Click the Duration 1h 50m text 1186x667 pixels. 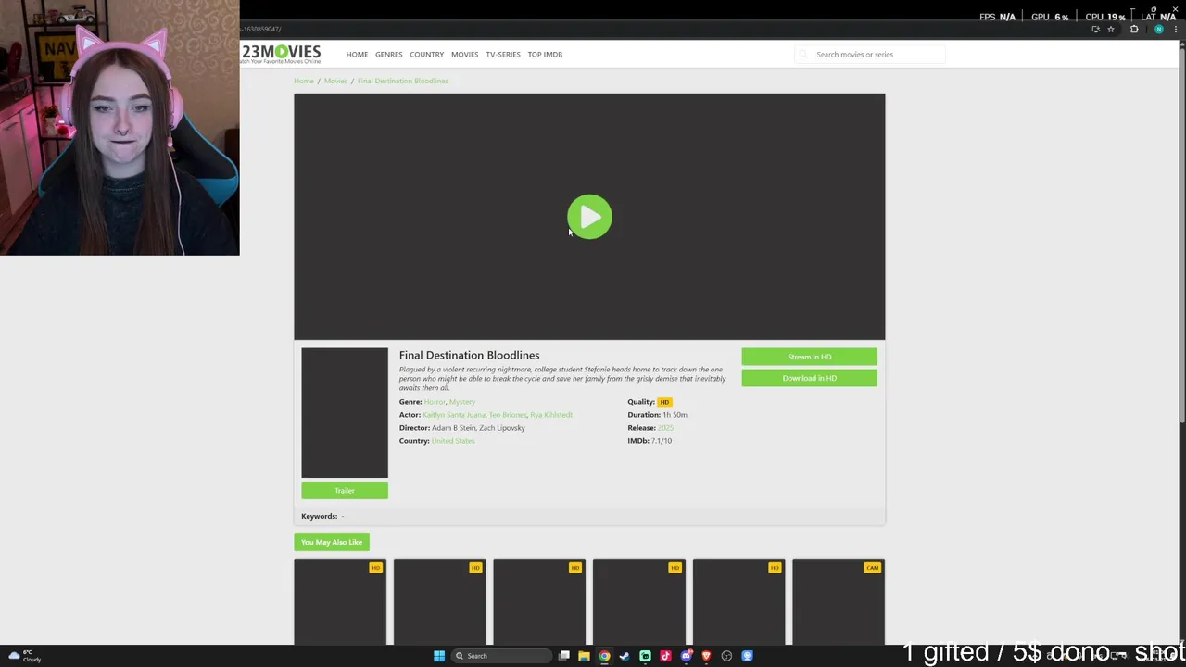click(657, 415)
